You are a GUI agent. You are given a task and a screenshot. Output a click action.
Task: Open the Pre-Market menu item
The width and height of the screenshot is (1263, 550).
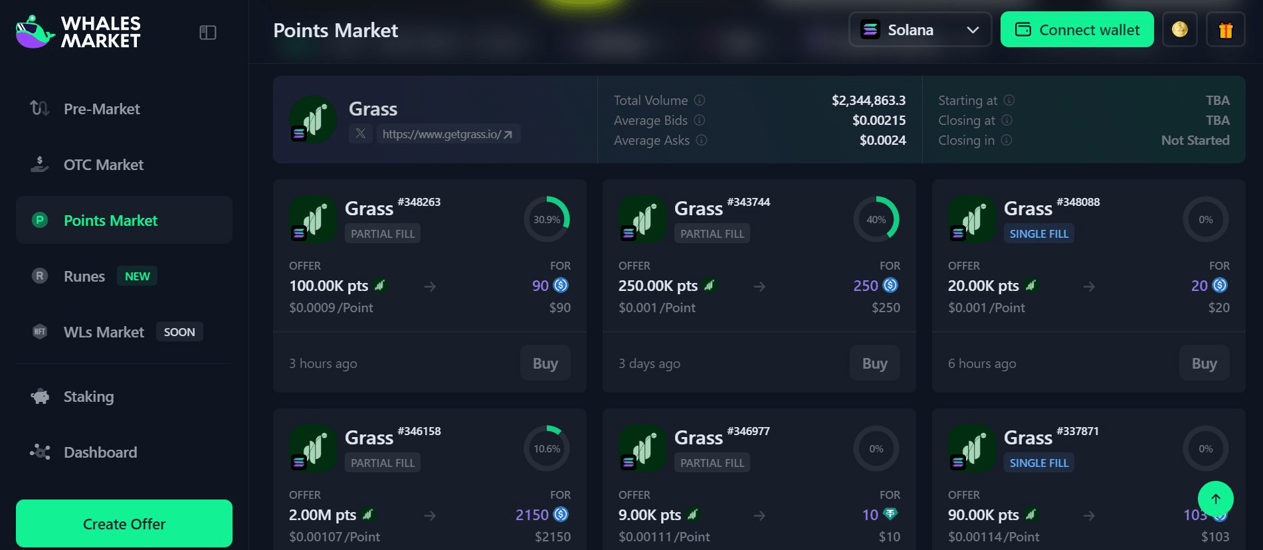102,109
